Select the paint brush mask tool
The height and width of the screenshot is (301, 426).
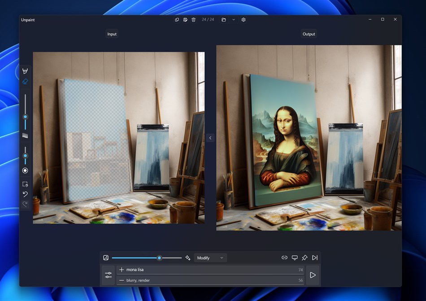(25, 71)
